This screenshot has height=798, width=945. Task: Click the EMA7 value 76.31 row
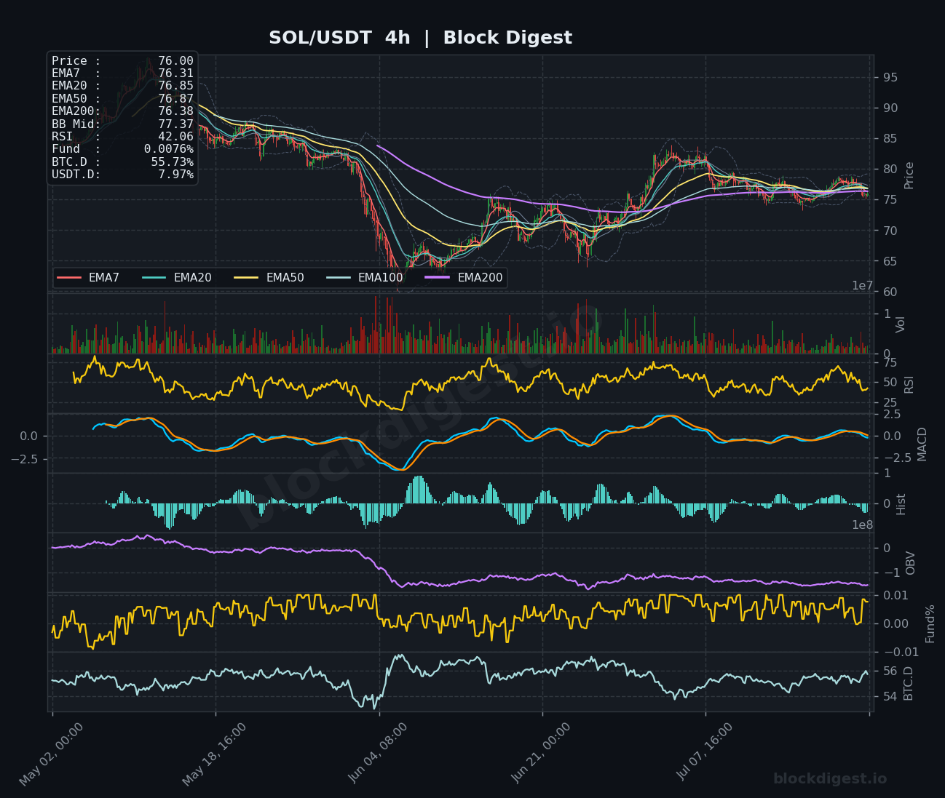(x=122, y=73)
